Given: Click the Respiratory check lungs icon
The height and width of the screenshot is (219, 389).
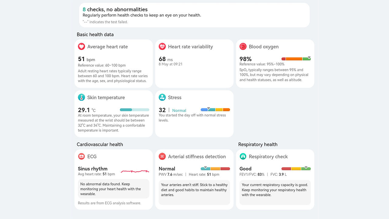Looking at the screenshot, I should pos(243,156).
